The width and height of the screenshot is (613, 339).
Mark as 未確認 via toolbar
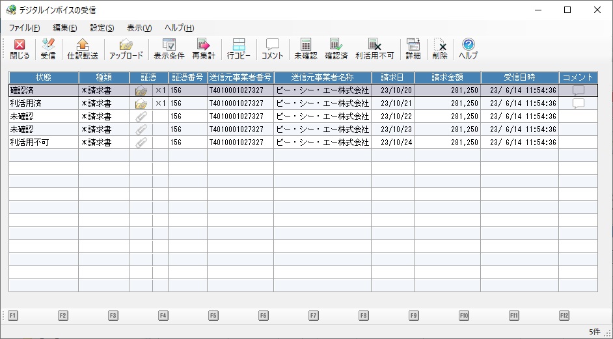306,49
